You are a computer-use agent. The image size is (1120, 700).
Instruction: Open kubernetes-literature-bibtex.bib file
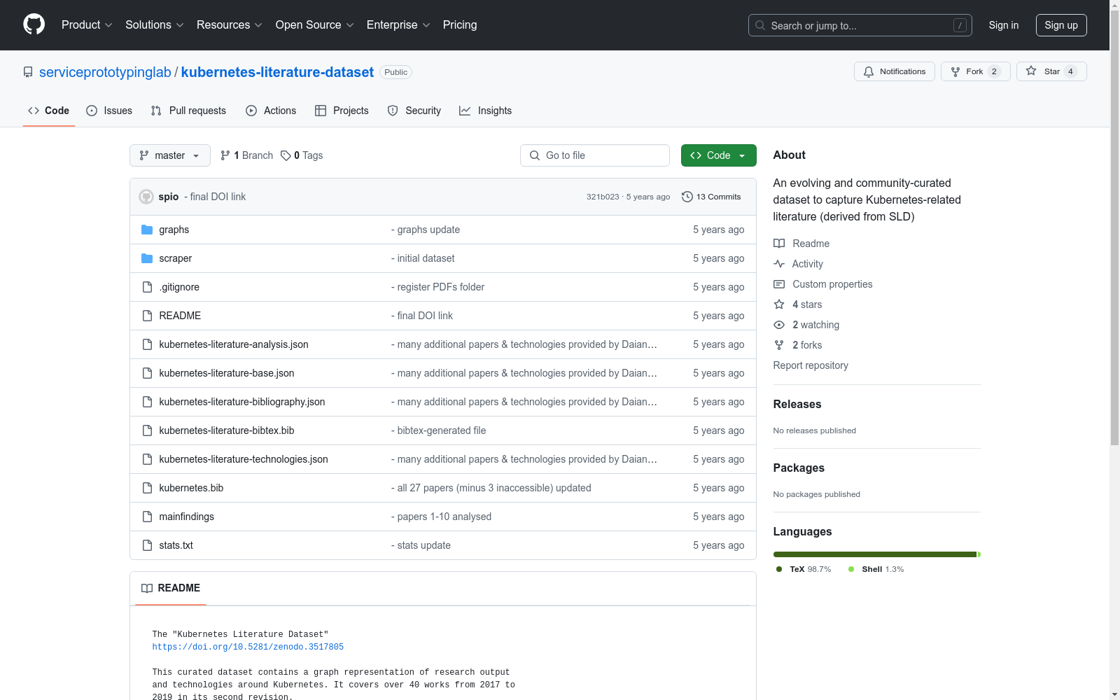[x=227, y=430]
